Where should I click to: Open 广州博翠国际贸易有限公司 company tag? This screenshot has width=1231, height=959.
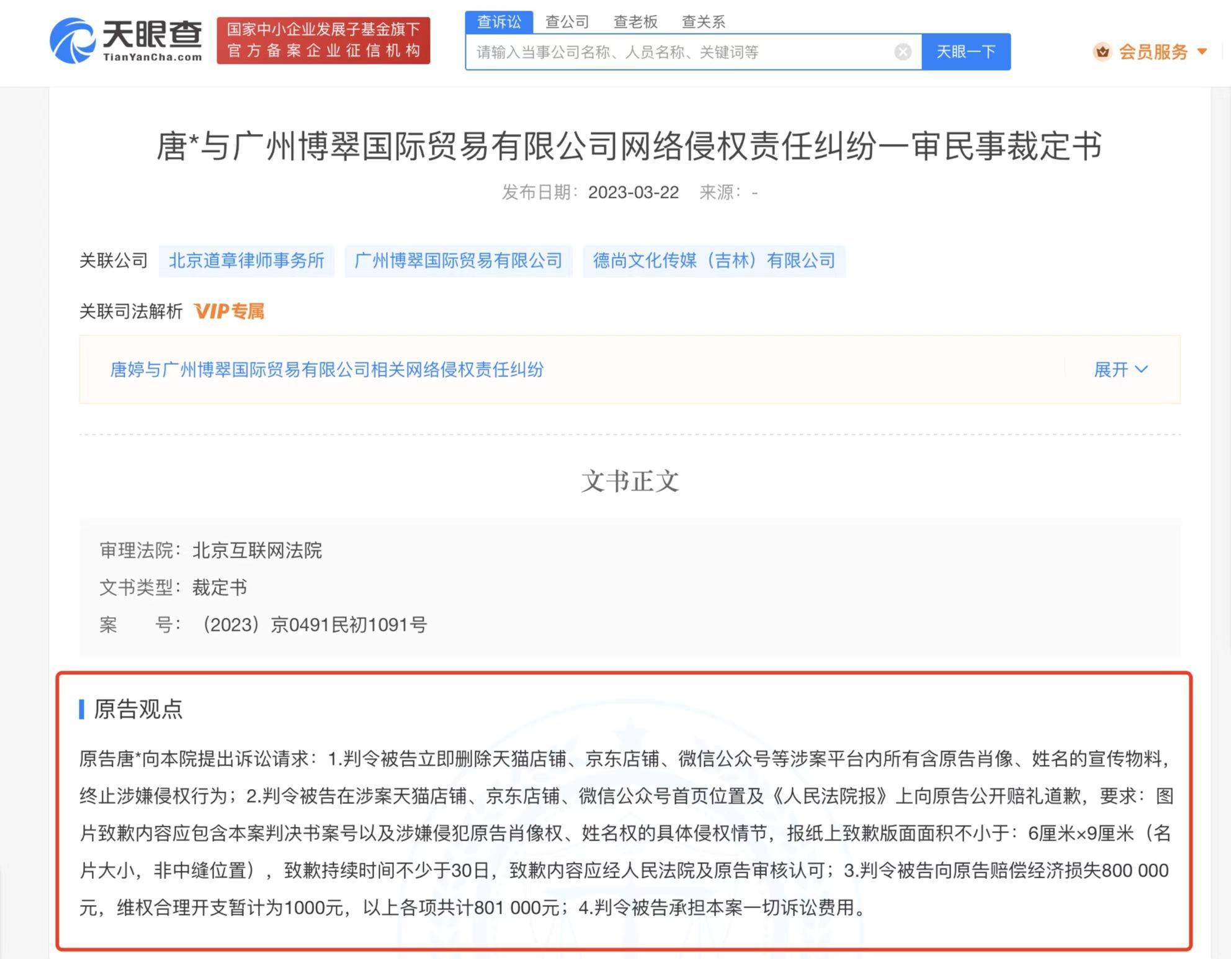(458, 261)
